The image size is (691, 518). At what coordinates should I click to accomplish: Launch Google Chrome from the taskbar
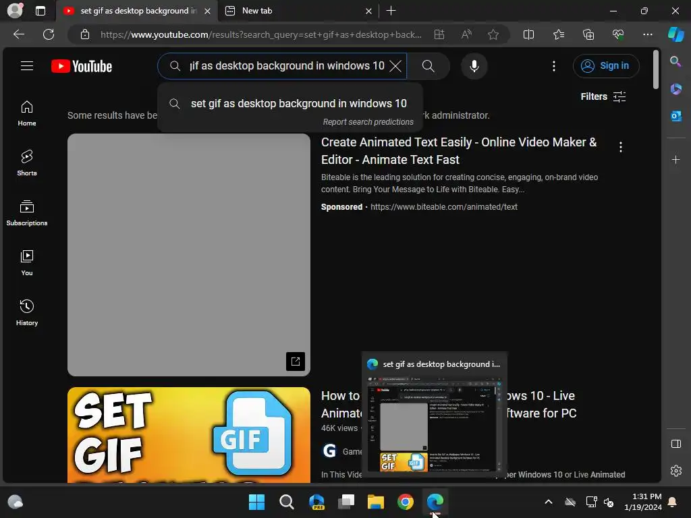pos(406,502)
